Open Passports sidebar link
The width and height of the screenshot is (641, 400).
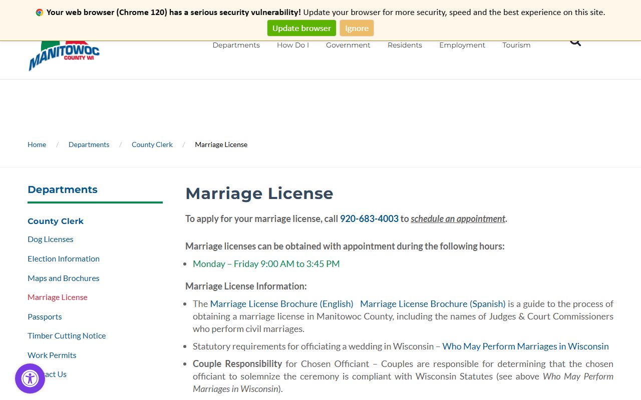coord(45,316)
